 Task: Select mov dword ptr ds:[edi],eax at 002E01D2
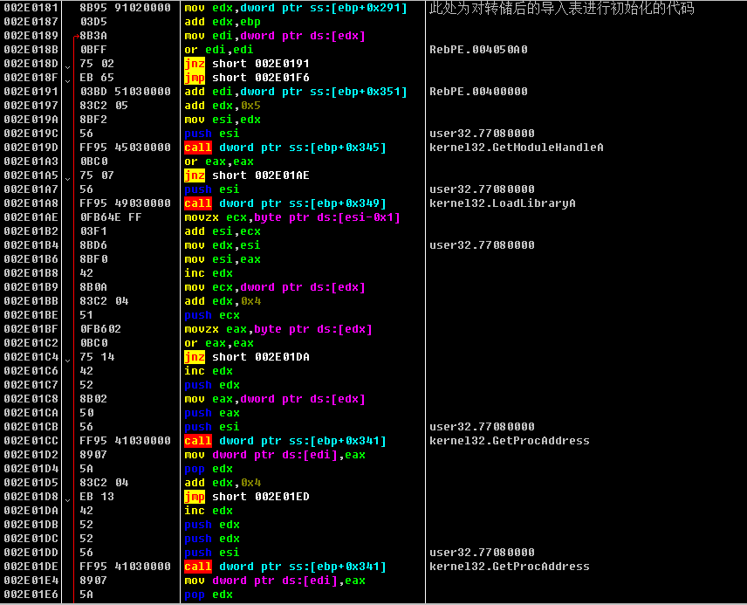pos(275,455)
